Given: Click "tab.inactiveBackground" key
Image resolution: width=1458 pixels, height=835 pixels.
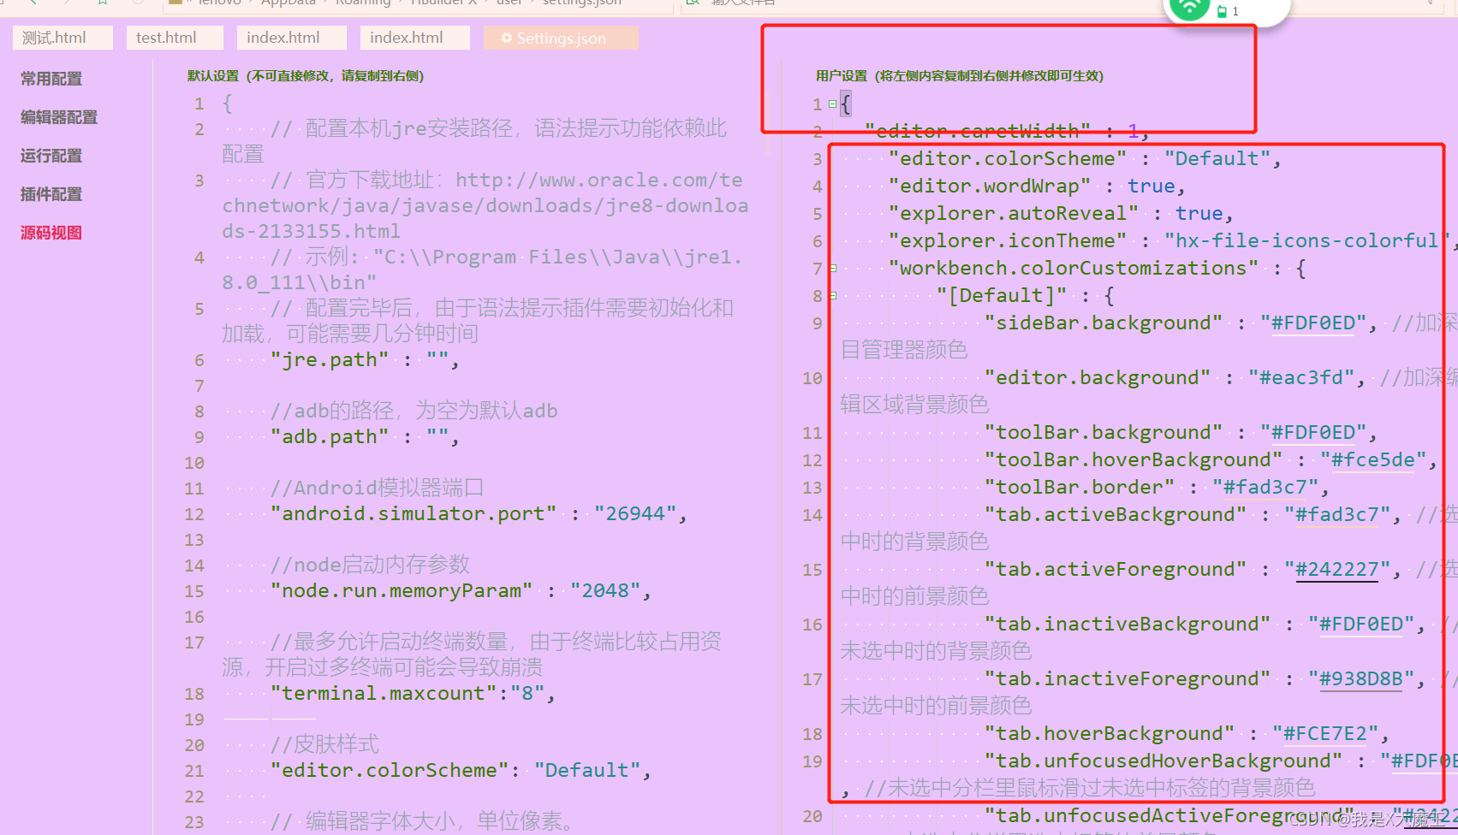Looking at the screenshot, I should [1128, 625].
